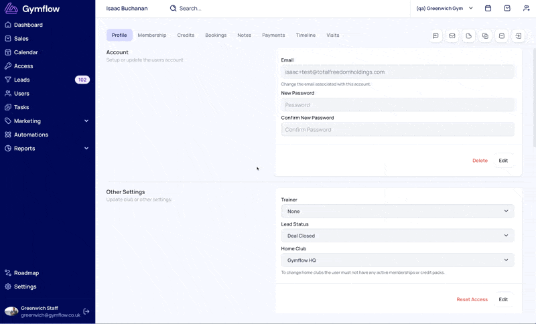Image resolution: width=536 pixels, height=324 pixels.
Task: Click the Isaac Buchanan page title
Action: coord(127,8)
